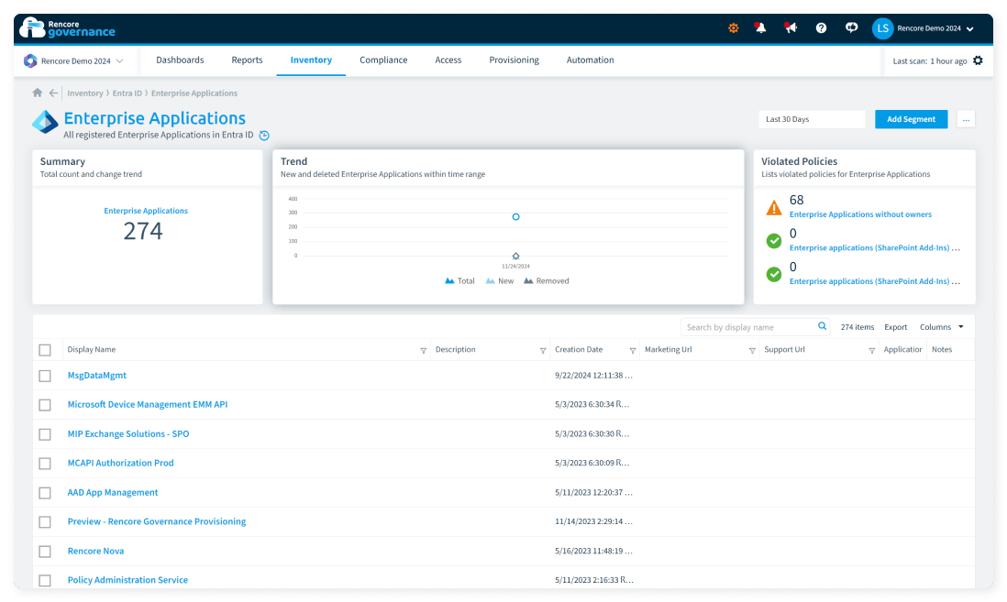Click the Inventory breadcrumb link
The height and width of the screenshot is (602, 1007).
click(x=84, y=93)
